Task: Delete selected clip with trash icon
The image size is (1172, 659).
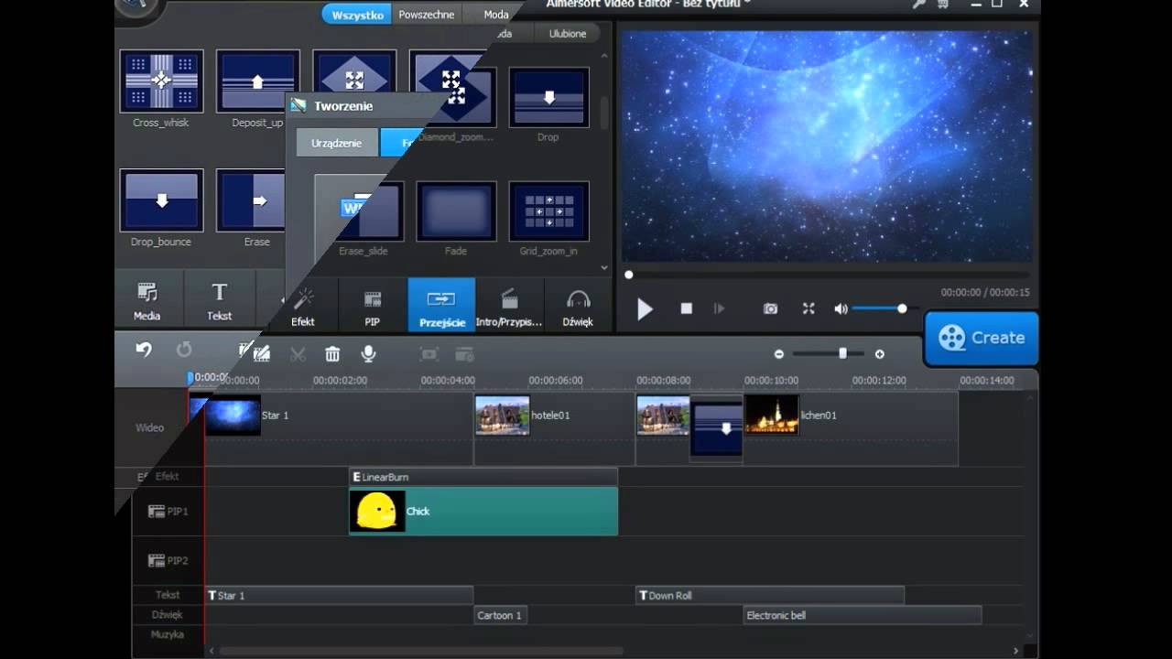Action: 332,353
